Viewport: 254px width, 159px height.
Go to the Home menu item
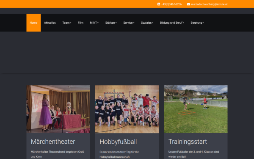[x=33, y=23]
